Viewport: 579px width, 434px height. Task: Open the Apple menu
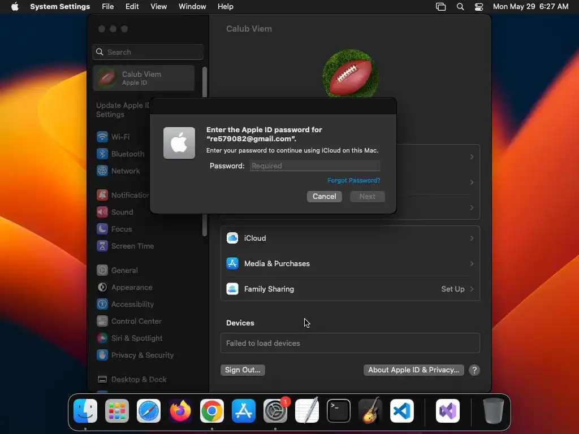15,7
